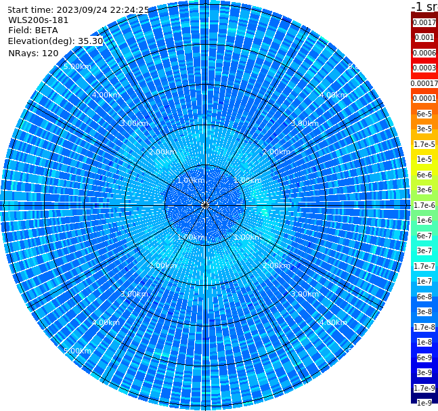
Task: Select the colorbar value '0.0003'
Action: pos(424,68)
